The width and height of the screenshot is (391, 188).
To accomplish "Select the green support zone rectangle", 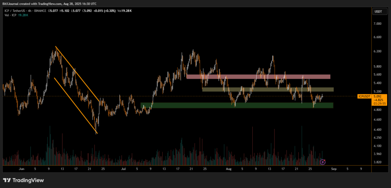I will click(x=237, y=105).
